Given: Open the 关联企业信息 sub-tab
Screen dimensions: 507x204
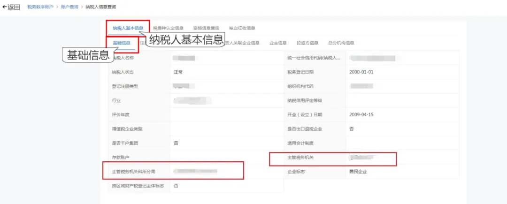Looking at the screenshot, I should (x=242, y=43).
